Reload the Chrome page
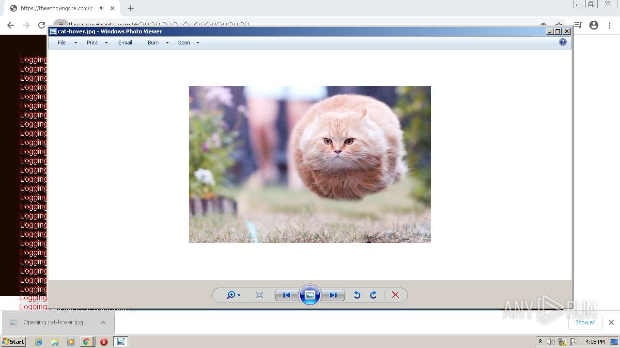This screenshot has width=620, height=348. pos(42,25)
